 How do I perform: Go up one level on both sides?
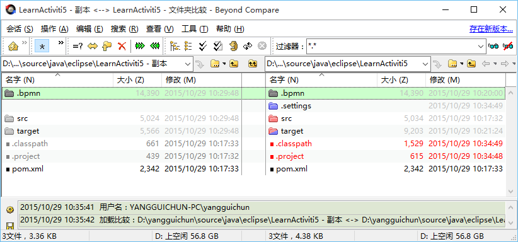tap(253, 64)
